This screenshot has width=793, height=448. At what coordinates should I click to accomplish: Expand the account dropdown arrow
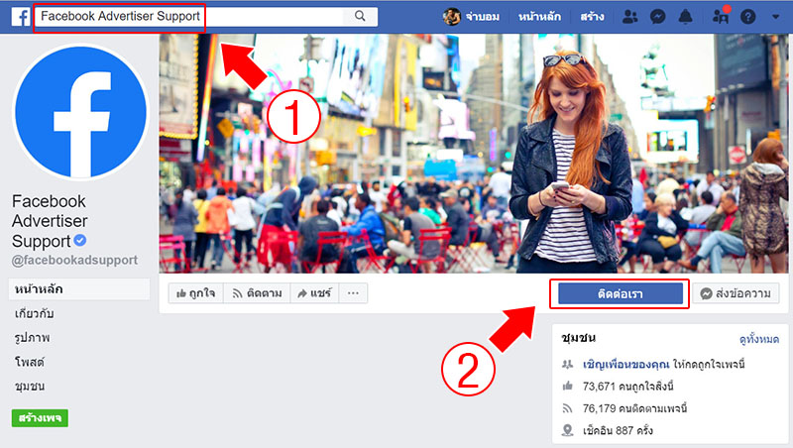point(776,17)
